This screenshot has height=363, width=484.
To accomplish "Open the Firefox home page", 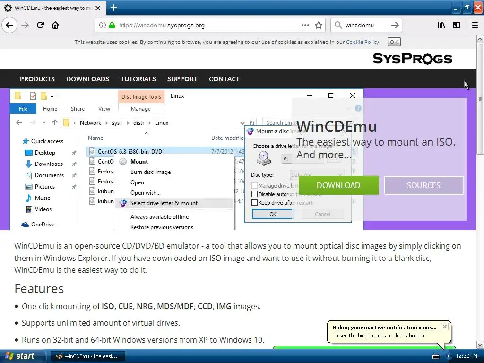I will coord(55,25).
